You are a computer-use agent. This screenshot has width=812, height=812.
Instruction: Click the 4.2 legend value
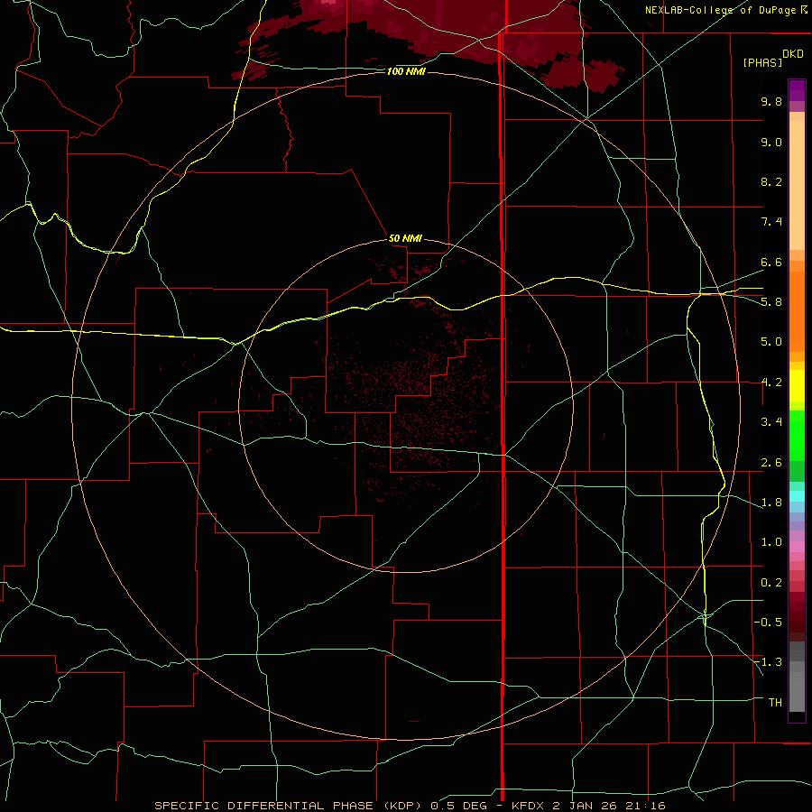[771, 383]
